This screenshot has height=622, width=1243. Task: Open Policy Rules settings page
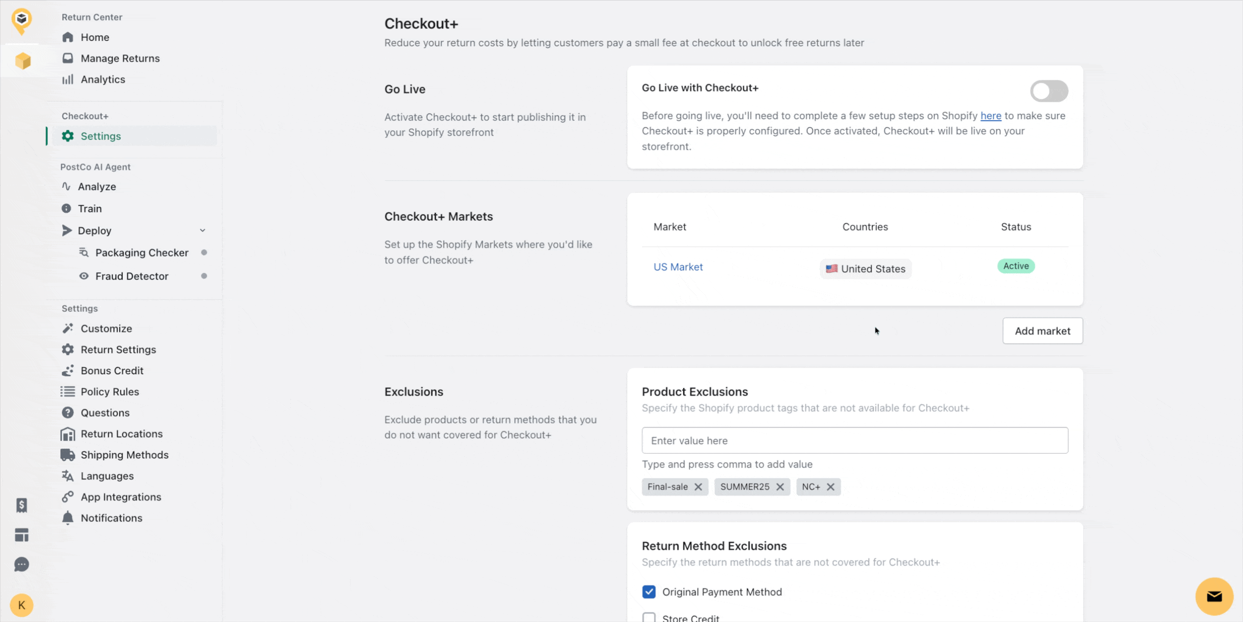tap(110, 392)
